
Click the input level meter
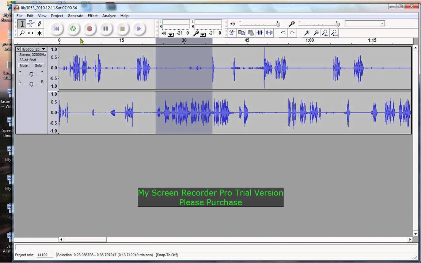(208, 24)
